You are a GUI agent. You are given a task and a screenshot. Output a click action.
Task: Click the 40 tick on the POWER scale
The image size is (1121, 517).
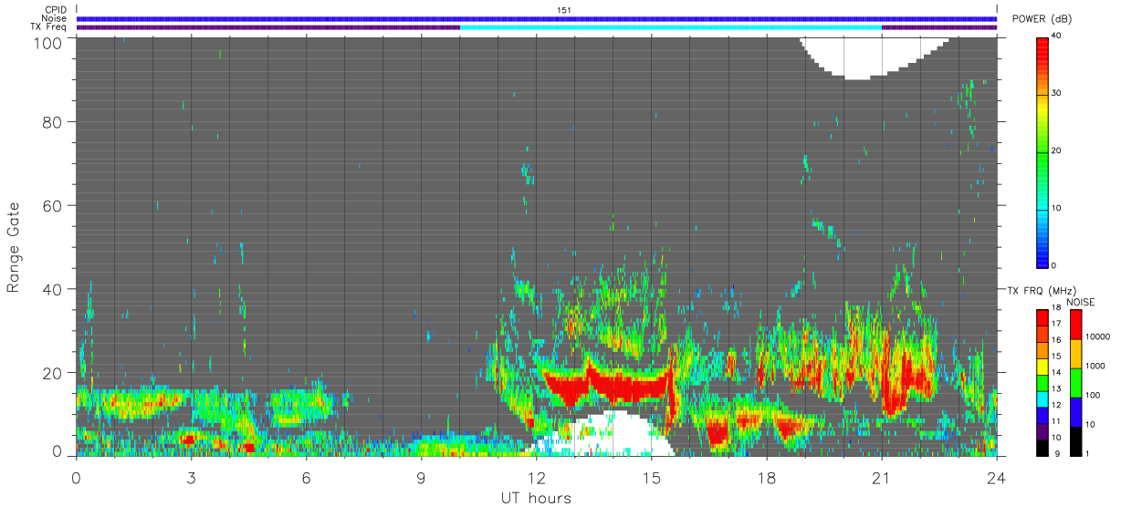click(1057, 36)
